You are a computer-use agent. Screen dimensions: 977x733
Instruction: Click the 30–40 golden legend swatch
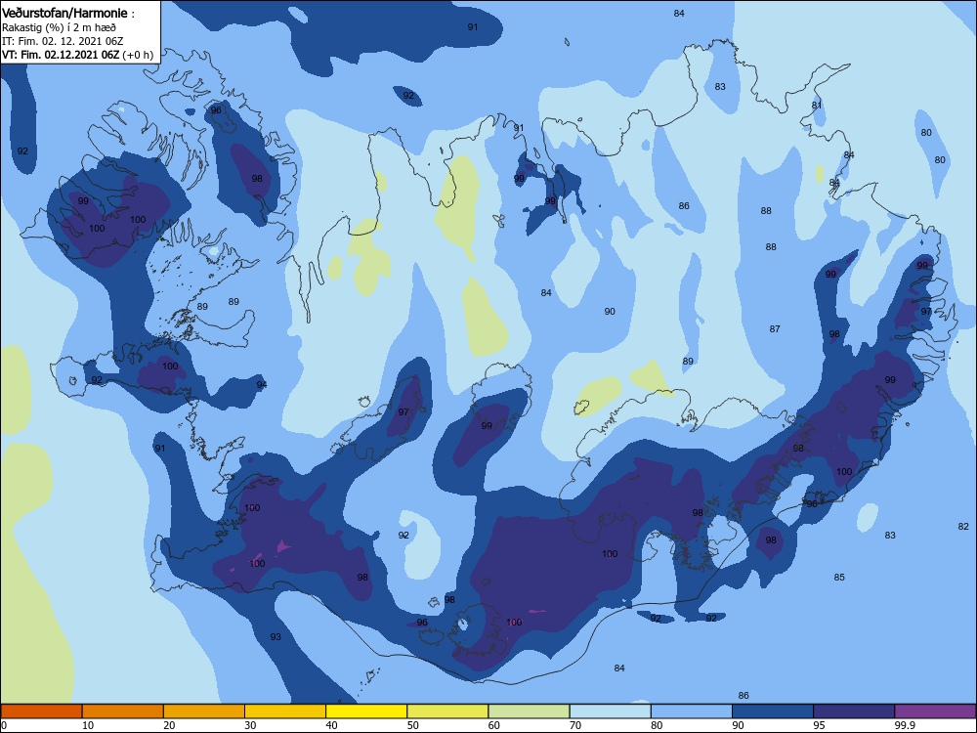coord(285,711)
